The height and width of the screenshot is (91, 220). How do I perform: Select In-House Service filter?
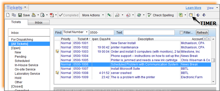pyautogui.click(x=27, y=65)
